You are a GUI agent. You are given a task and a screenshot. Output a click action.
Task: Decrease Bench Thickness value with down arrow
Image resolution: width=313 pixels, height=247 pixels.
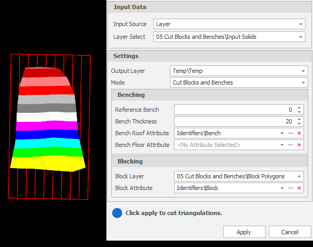click(x=299, y=123)
